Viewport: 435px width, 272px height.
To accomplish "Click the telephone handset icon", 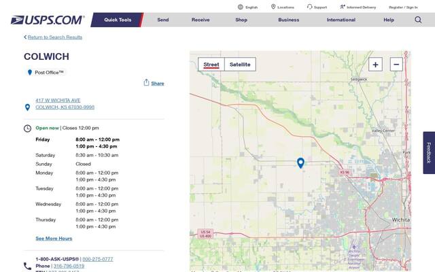I will [27, 266].
